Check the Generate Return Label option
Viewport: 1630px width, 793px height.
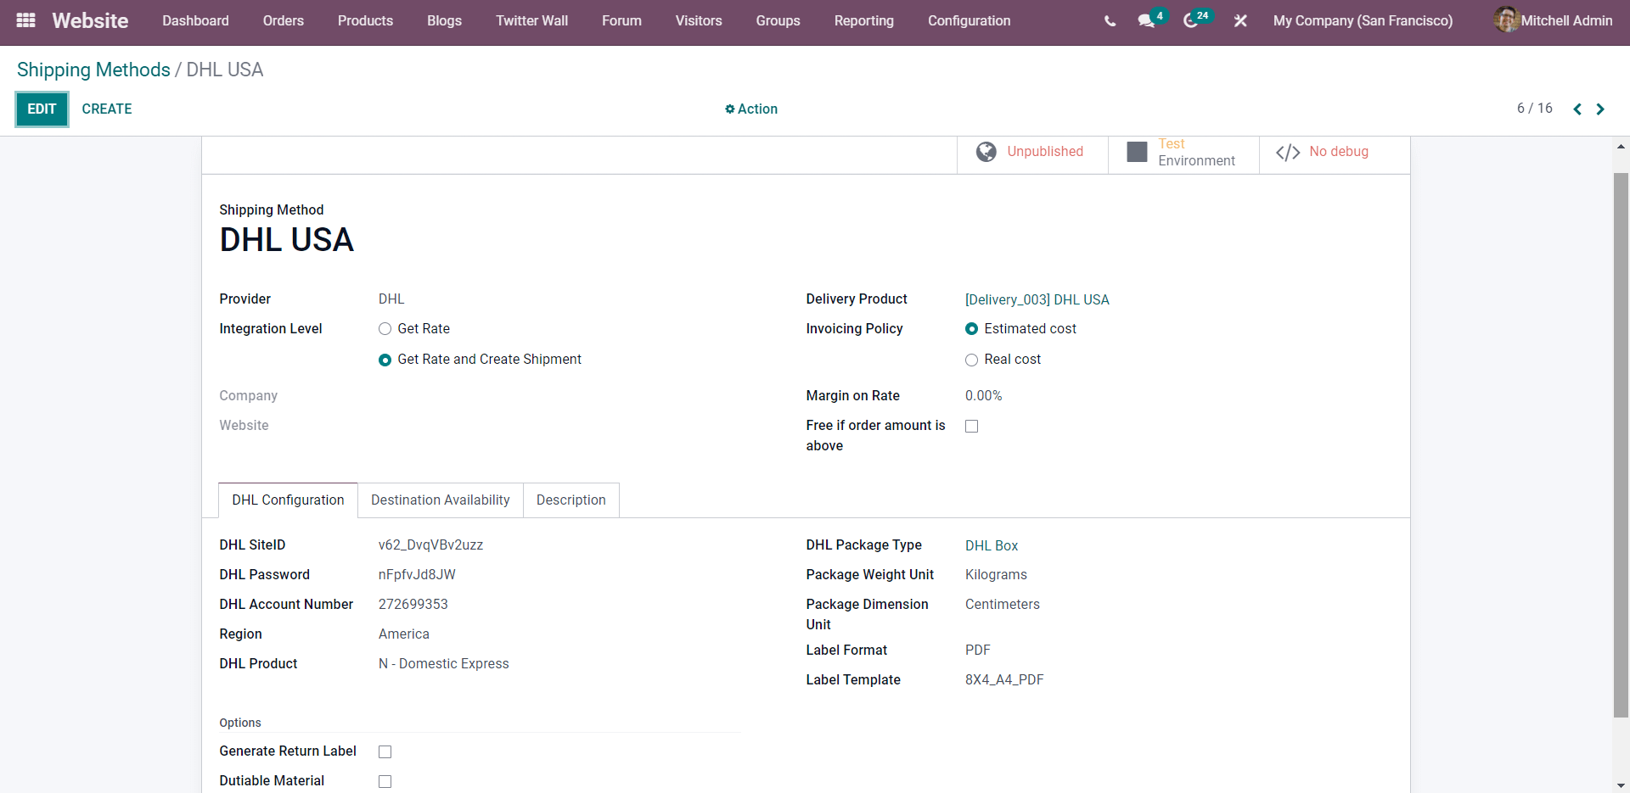pos(385,751)
